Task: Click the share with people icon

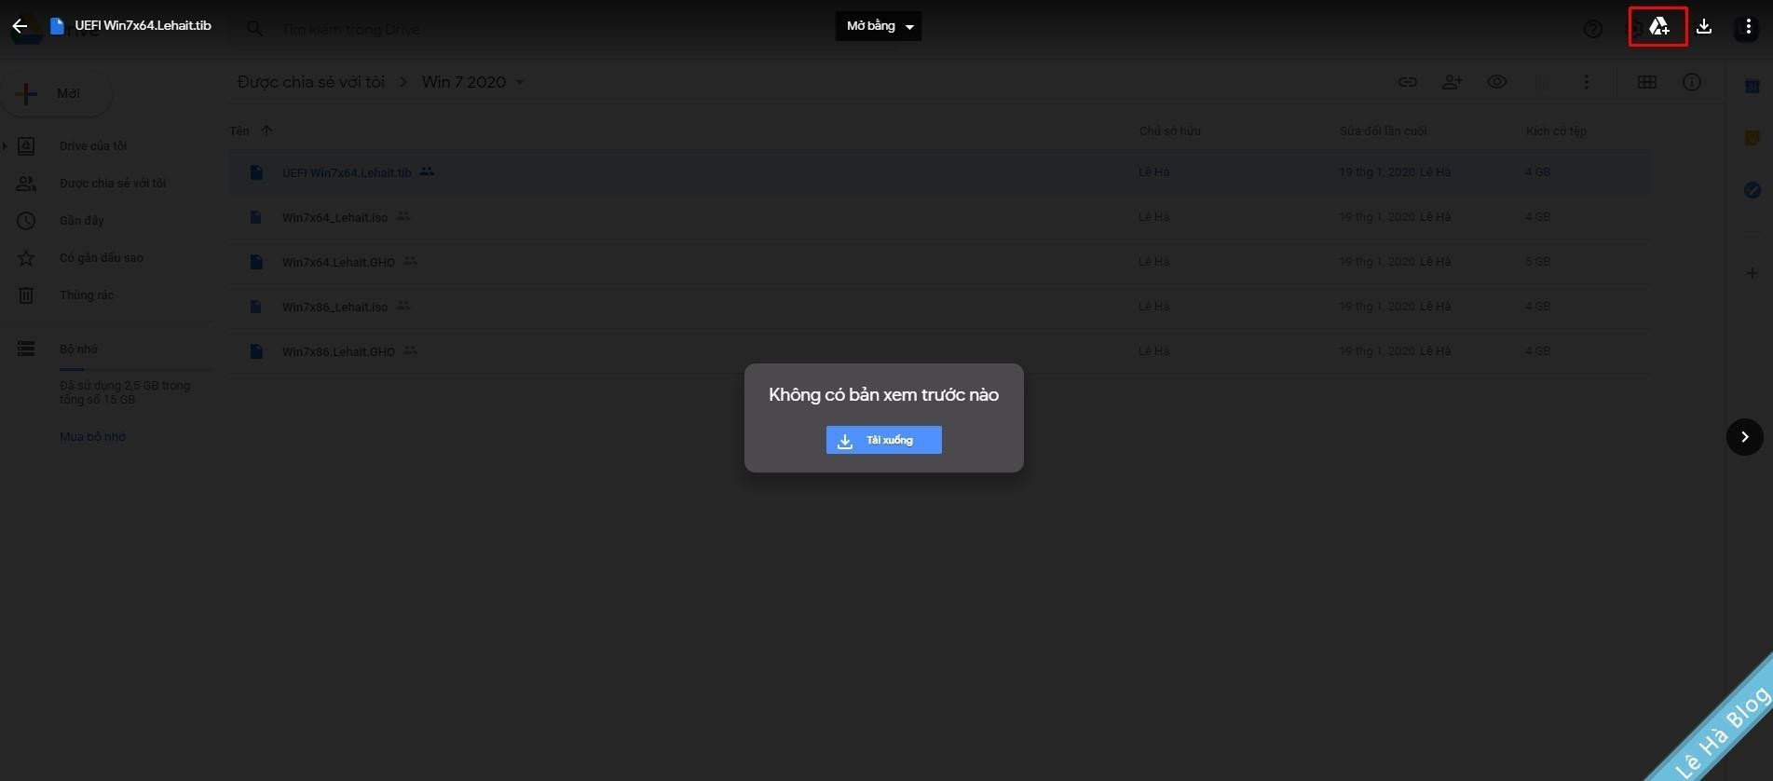Action: point(1452,82)
